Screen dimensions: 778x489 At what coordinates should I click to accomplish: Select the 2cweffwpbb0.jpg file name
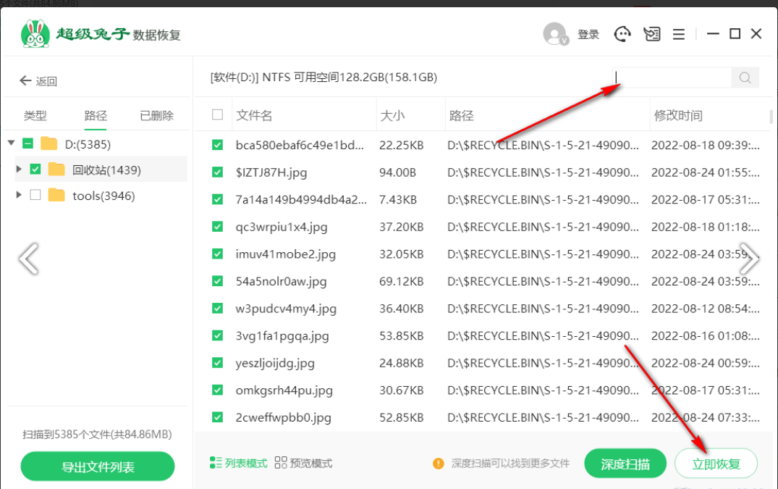pyautogui.click(x=283, y=417)
